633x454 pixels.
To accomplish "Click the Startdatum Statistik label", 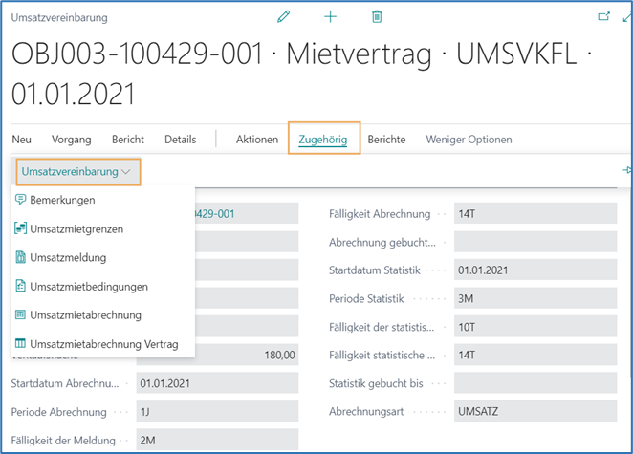I will tap(375, 270).
